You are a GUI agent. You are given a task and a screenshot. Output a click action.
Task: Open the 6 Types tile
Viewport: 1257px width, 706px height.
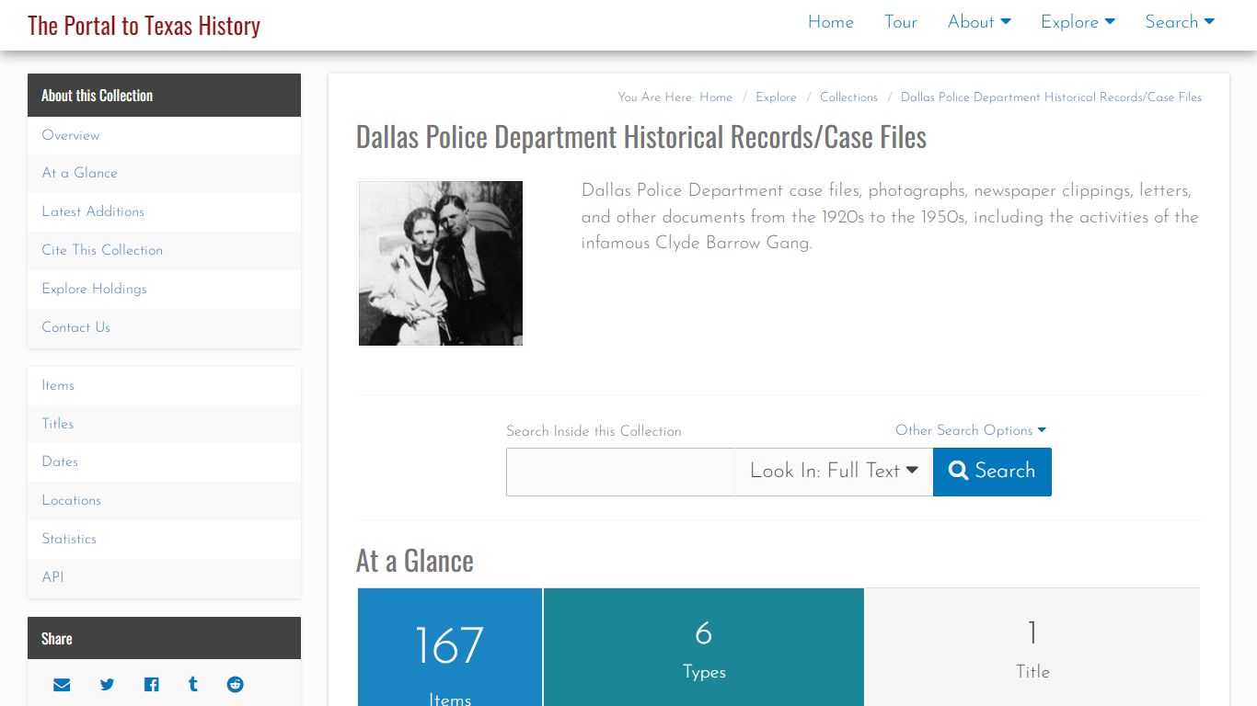(x=704, y=647)
